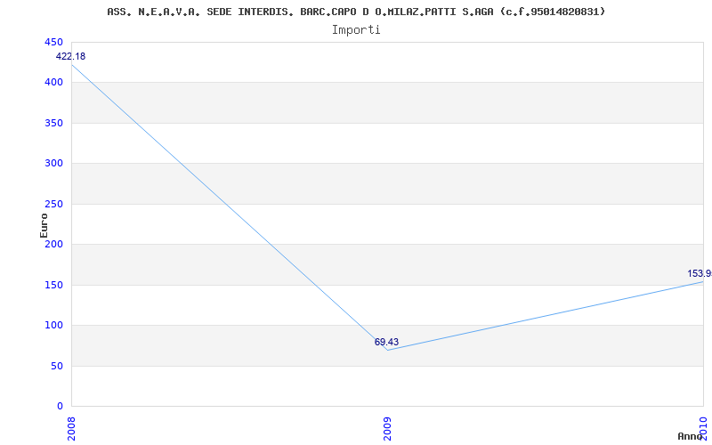The width and height of the screenshot is (712, 445).
Task: Click the 250 y-axis value
Action: pos(53,204)
